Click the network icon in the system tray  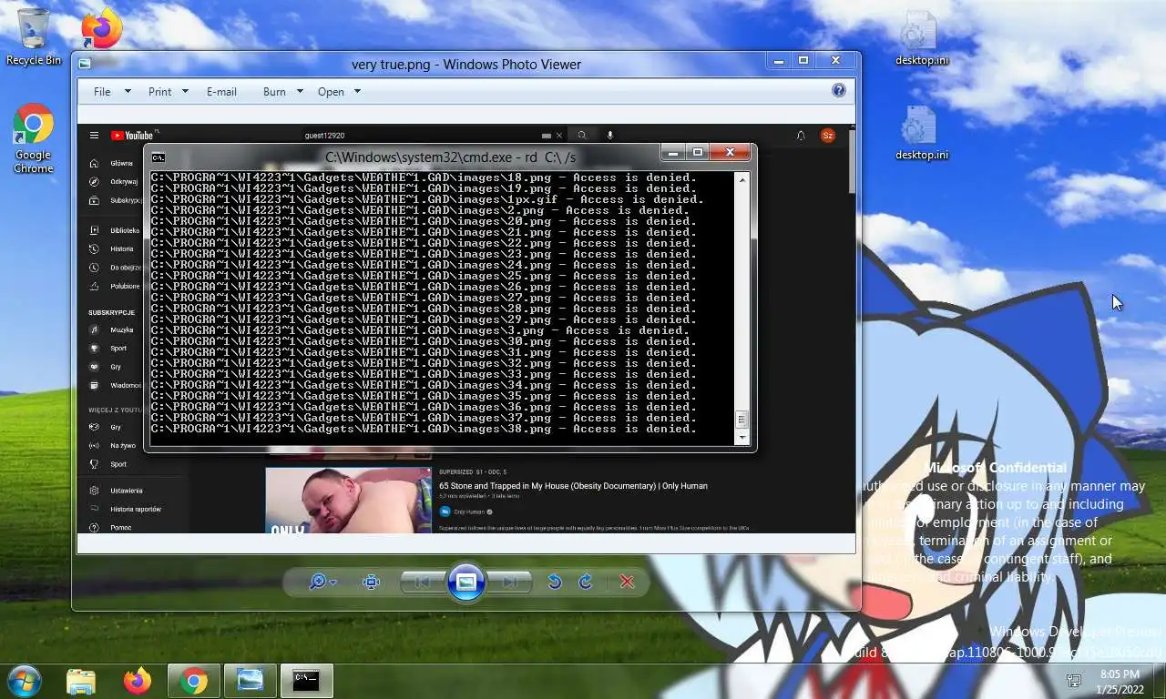click(1074, 681)
